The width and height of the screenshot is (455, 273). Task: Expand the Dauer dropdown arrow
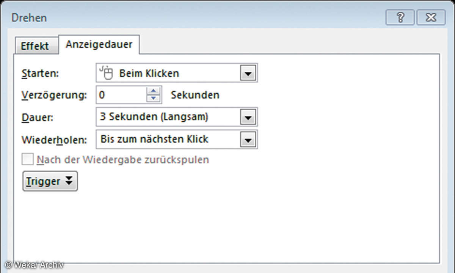(248, 117)
